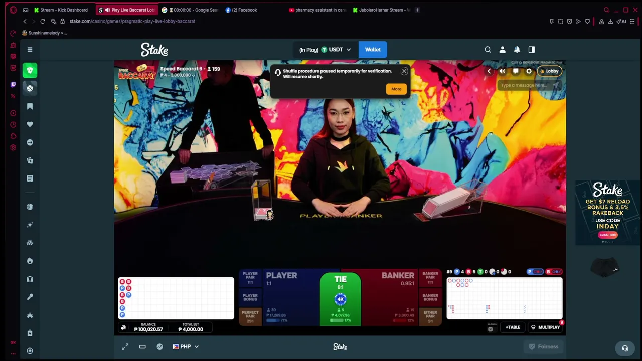Image resolution: width=642 pixels, height=361 pixels.
Task: Click the left bead road scoreboard
Action: 176,298
